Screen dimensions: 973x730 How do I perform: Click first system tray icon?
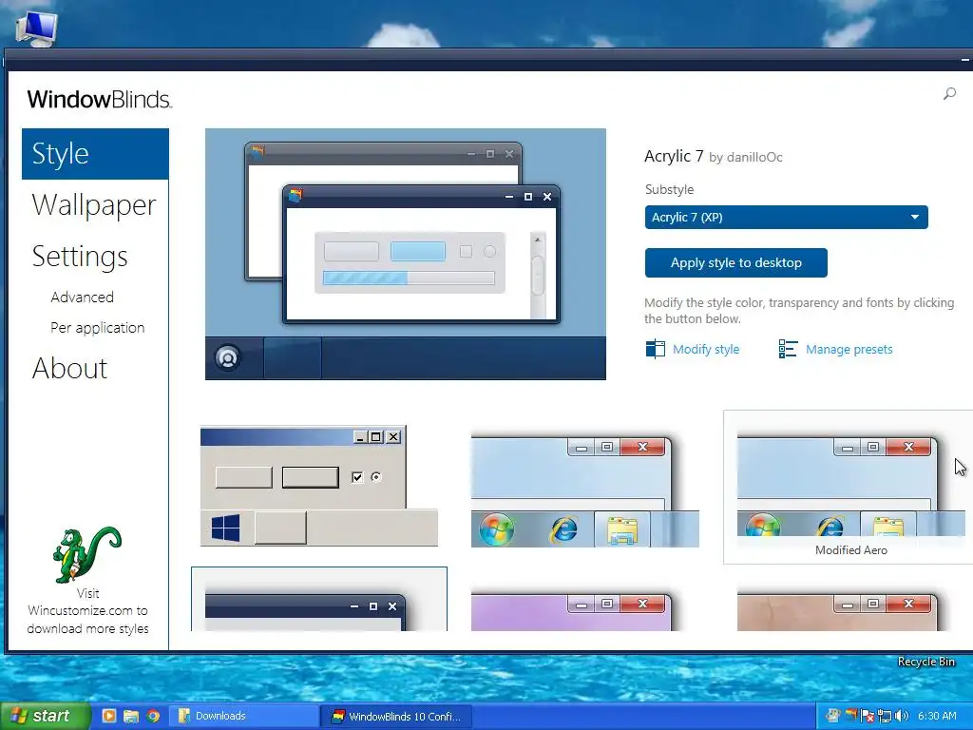[833, 717]
